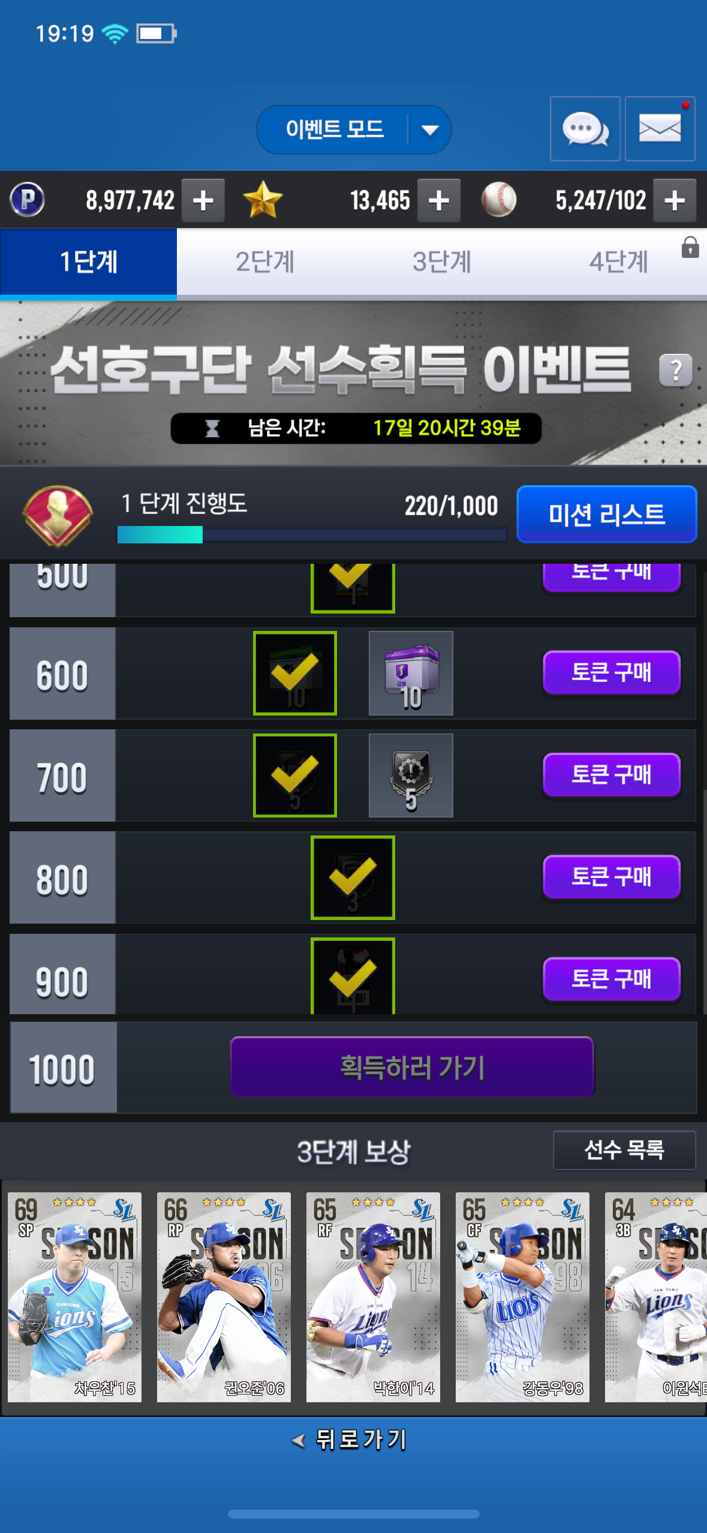Open the 이벤트 모드 mode selector

pos(353,130)
